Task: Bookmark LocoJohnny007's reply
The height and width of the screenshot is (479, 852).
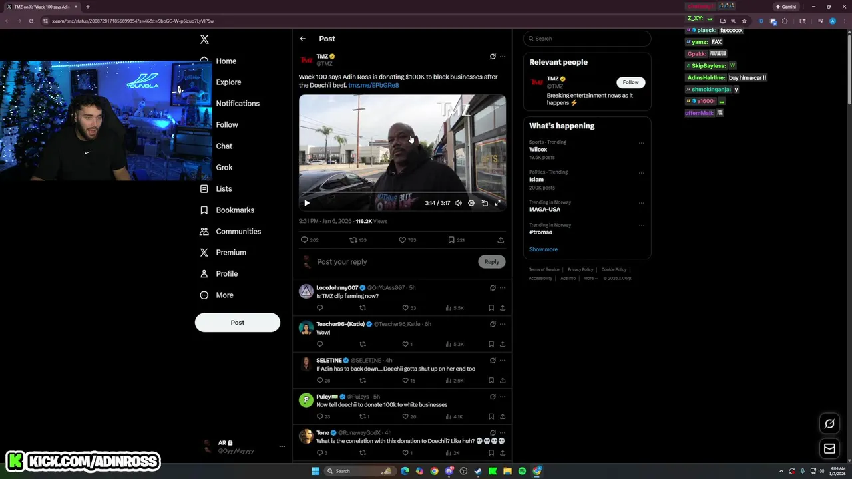Action: (491, 308)
